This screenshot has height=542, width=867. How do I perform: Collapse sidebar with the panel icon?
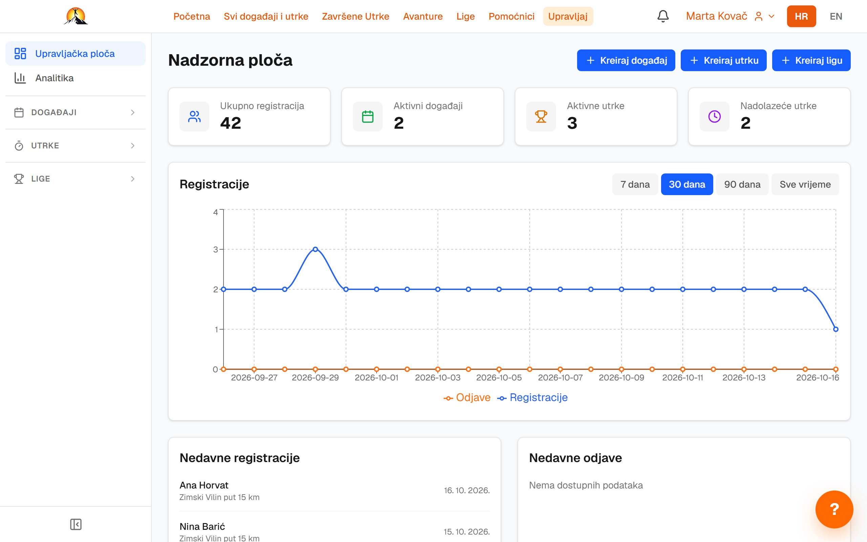(76, 524)
